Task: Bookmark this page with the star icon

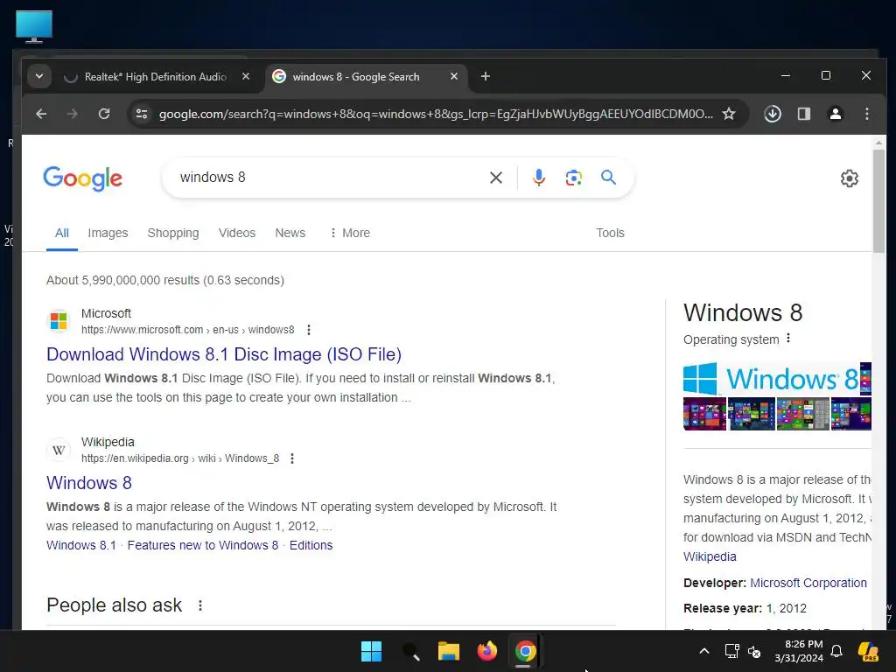Action: point(729,114)
